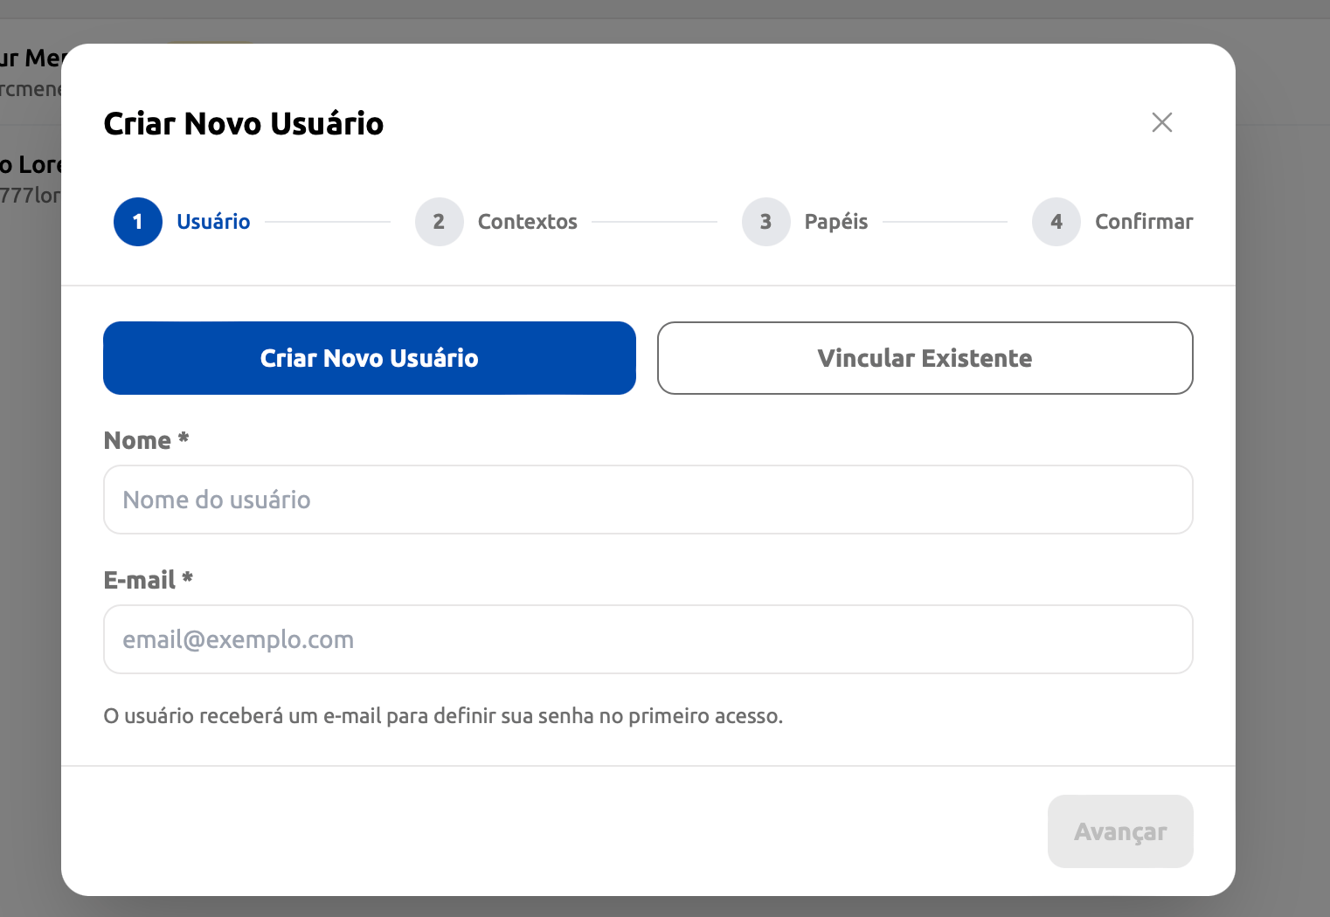The image size is (1330, 917).
Task: Close the Criar Novo Usuário dialog
Action: pos(1161,122)
